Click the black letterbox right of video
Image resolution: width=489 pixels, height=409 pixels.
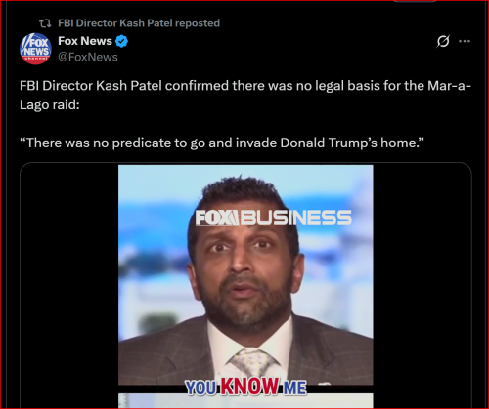422,285
